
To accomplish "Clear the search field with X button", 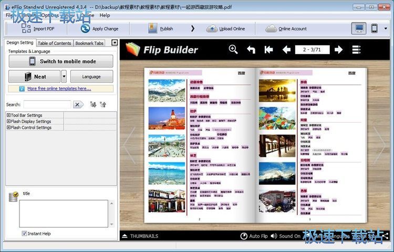I will click(x=78, y=105).
